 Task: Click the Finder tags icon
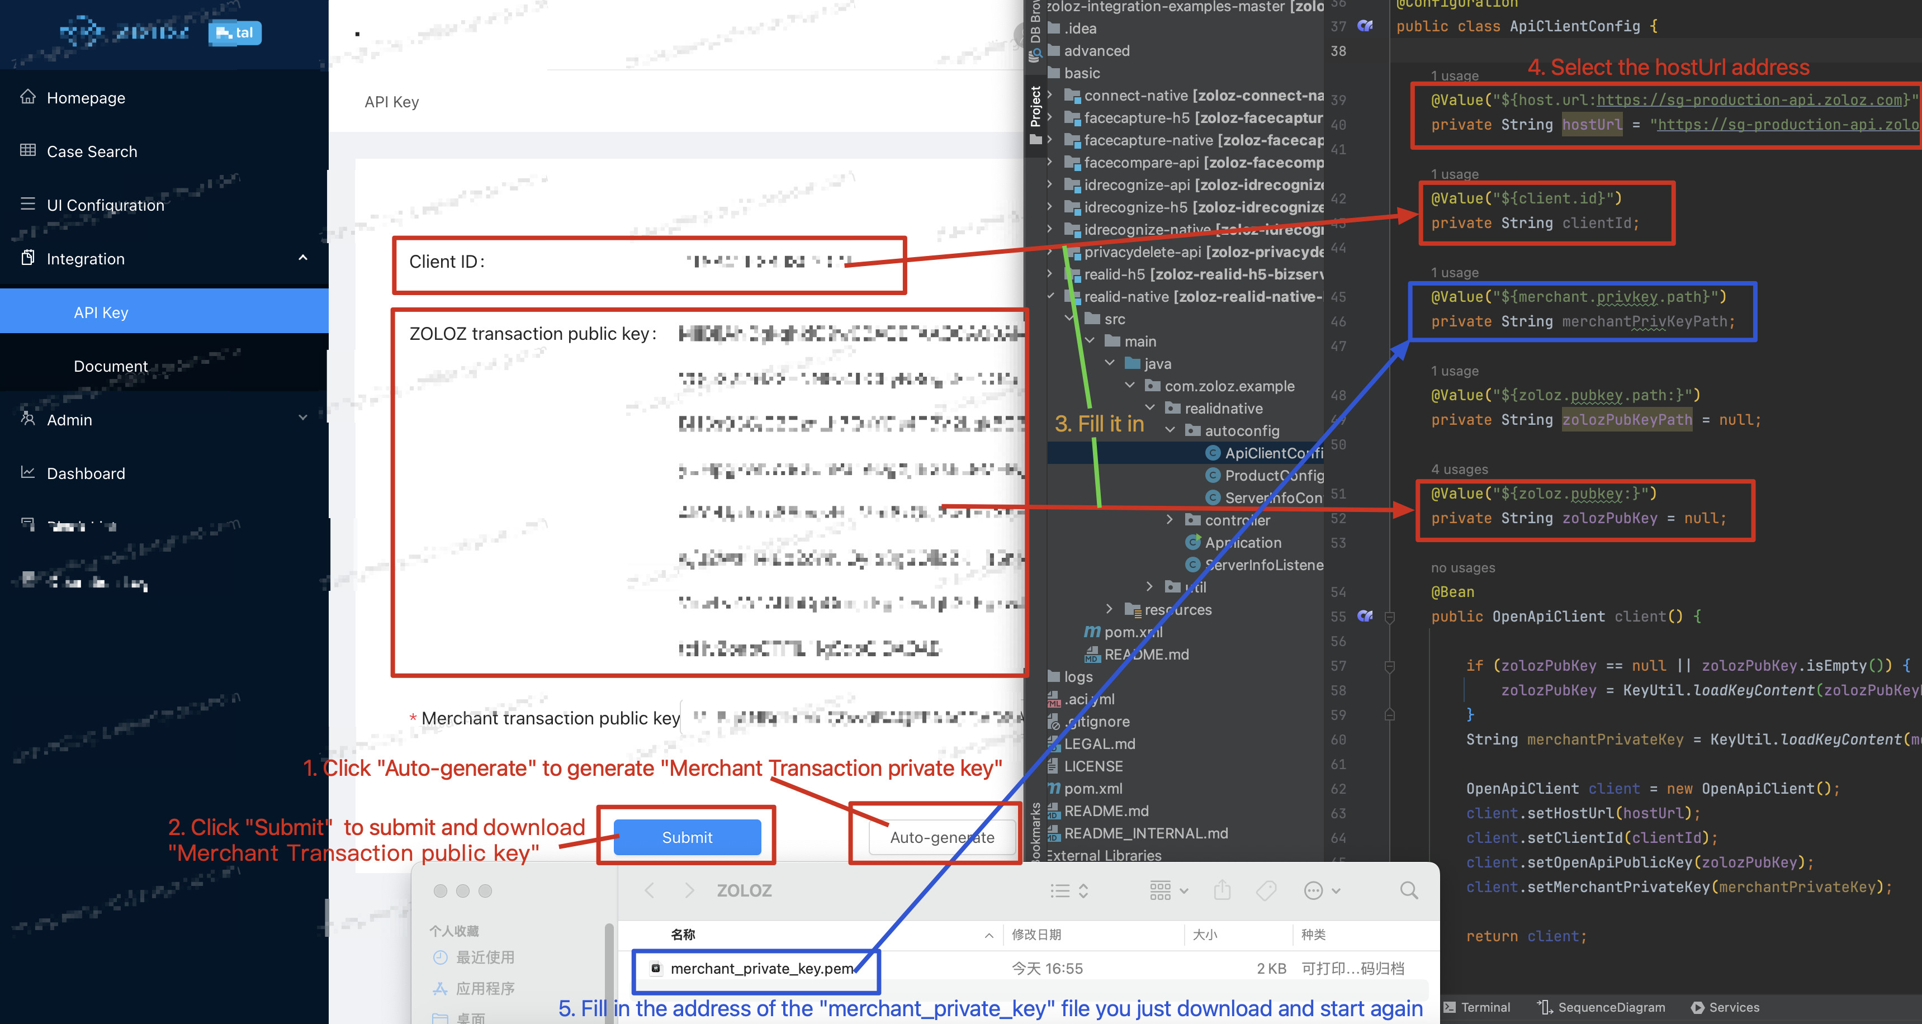click(1266, 890)
